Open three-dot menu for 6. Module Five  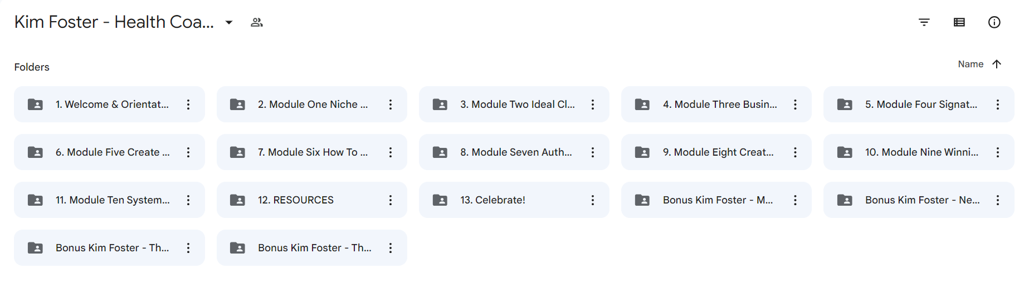pyautogui.click(x=188, y=152)
